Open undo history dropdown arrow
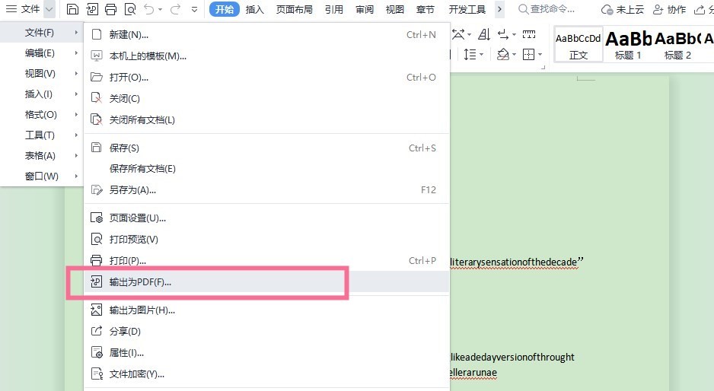The height and width of the screenshot is (391, 714). [161, 10]
